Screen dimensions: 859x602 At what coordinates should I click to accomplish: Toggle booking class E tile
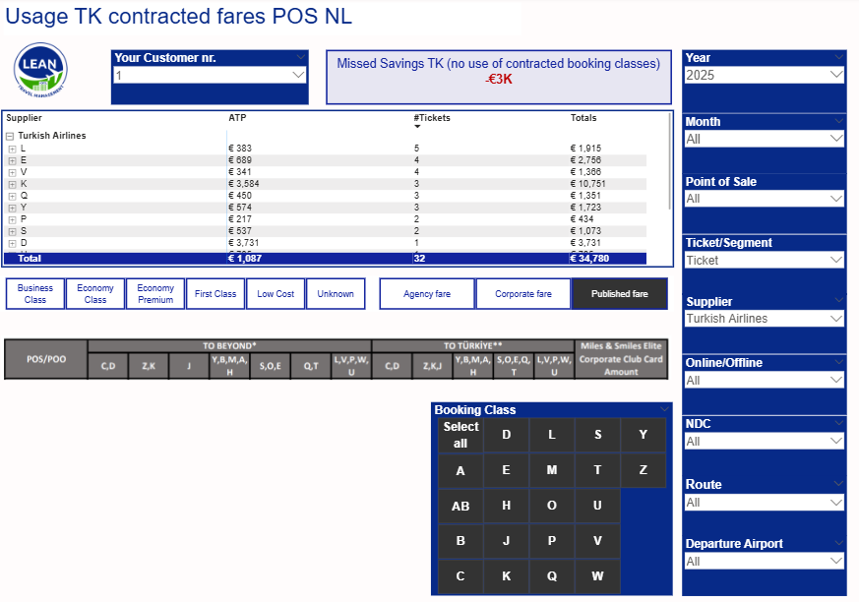pos(506,470)
